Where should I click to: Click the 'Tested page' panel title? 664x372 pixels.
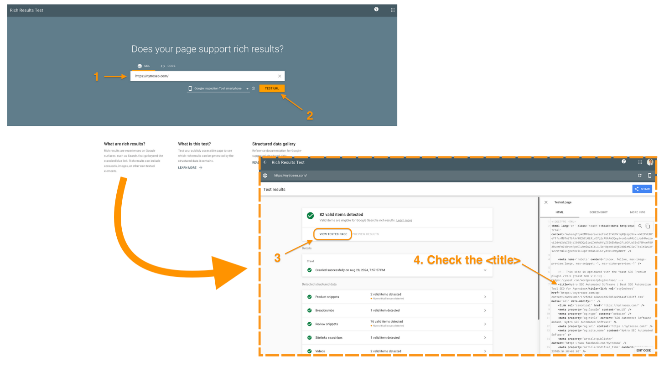point(563,202)
